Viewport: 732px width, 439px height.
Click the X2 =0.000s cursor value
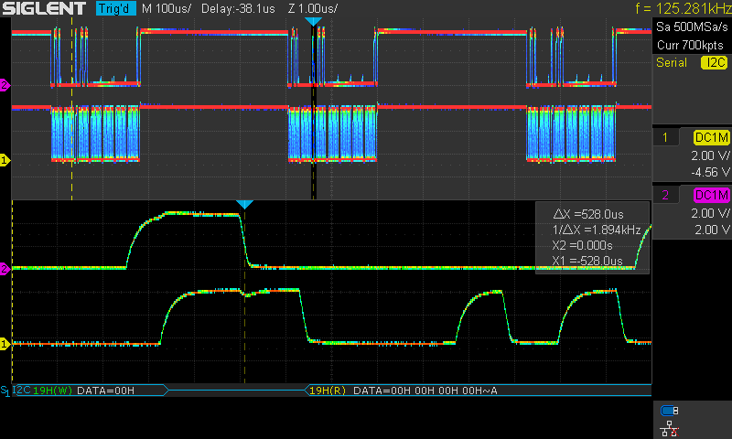tap(582, 245)
